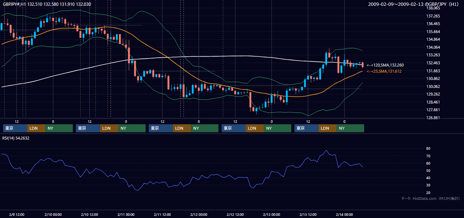Click price axis value 135.664
Image resolution: width=464 pixels, height=218 pixels.
pos(434,32)
